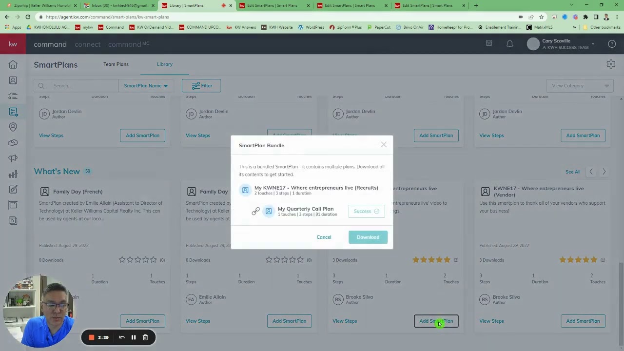The image size is (624, 351).
Task: Open the profile circle icon in the sidebar
Action: click(x=13, y=127)
